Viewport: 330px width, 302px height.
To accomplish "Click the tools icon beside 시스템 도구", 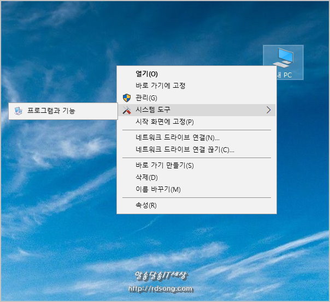I will [127, 110].
